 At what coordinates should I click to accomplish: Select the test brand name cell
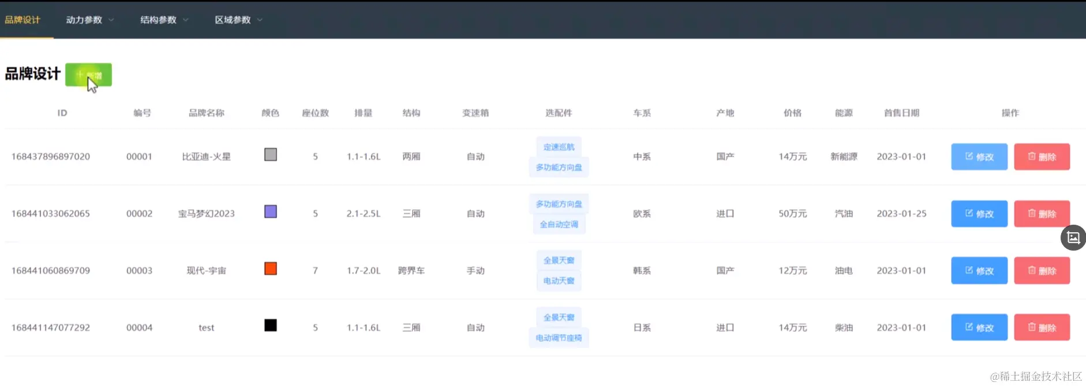pos(207,328)
